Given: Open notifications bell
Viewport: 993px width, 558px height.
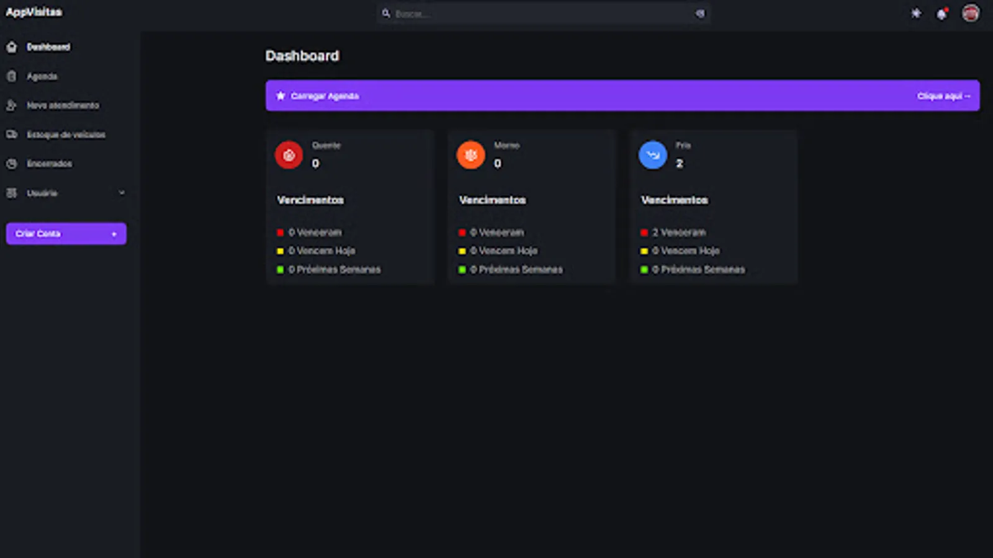Looking at the screenshot, I should 942,14.
